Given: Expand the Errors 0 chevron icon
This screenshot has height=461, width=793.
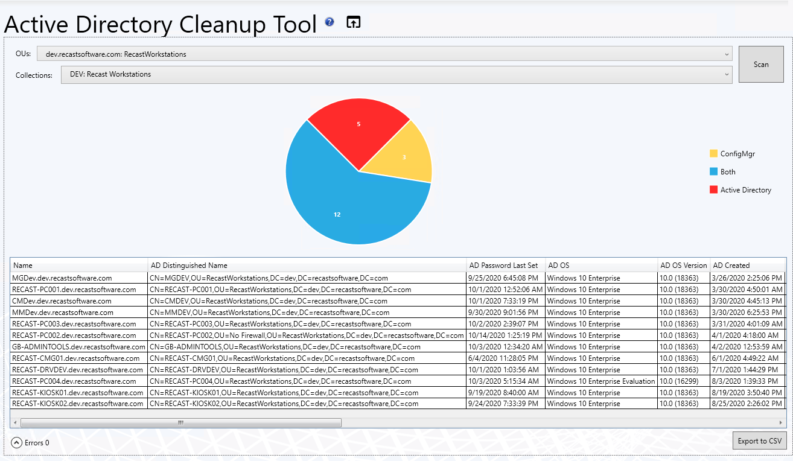Looking at the screenshot, I should coord(17,443).
